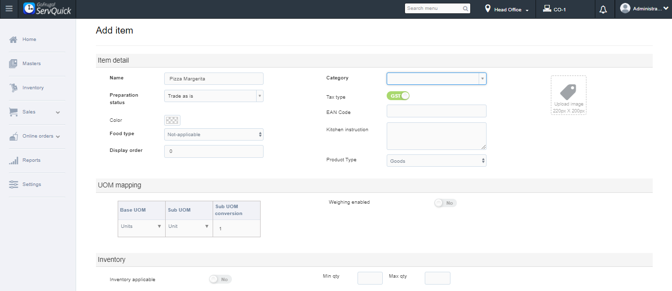This screenshot has width=672, height=291.
Task: Click the Inventory sidebar icon
Action: click(13, 88)
